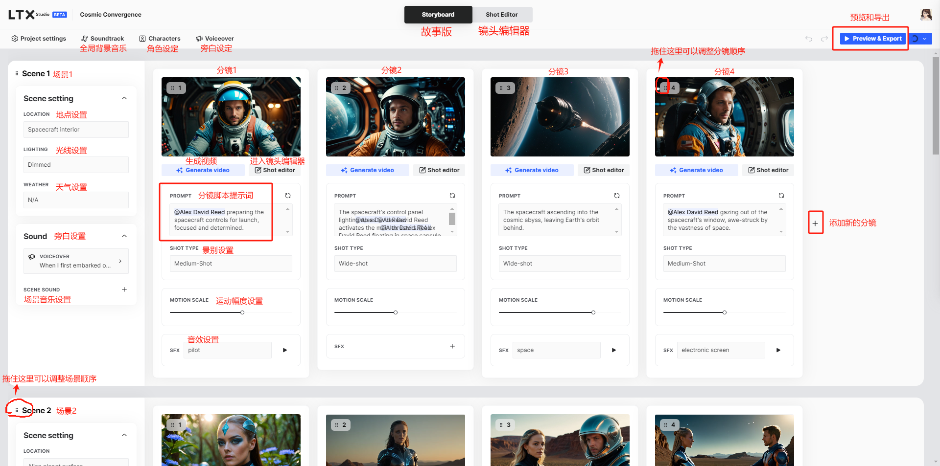Click the redo arrow icon
This screenshot has width=940, height=466.
click(824, 39)
